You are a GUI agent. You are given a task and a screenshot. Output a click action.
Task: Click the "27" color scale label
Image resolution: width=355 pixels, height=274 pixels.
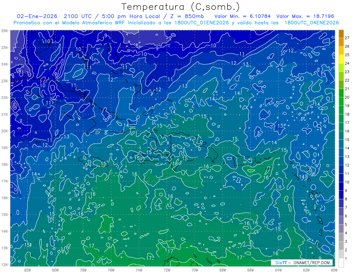[347, 38]
